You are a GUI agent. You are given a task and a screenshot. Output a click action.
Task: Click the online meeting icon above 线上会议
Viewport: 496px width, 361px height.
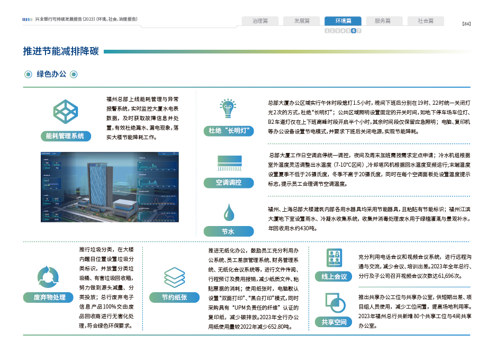coord(333,258)
